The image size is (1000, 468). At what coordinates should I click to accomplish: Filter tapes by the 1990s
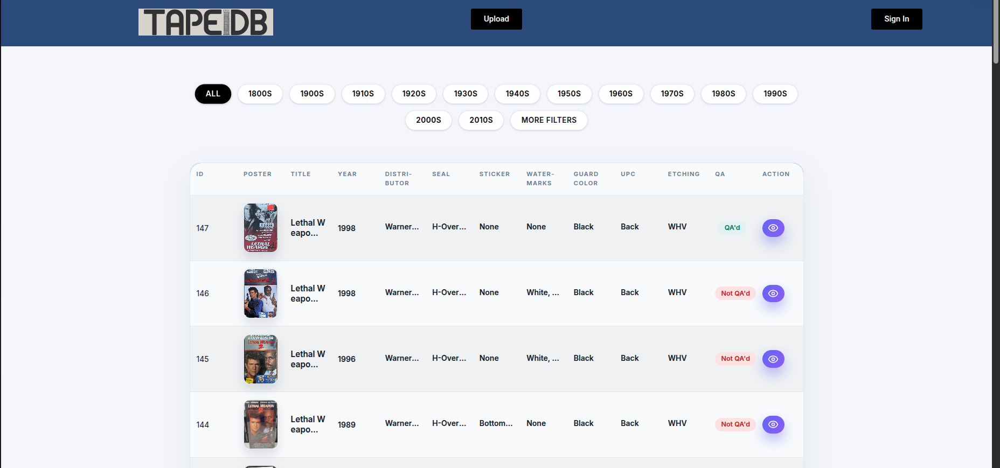[x=775, y=94]
